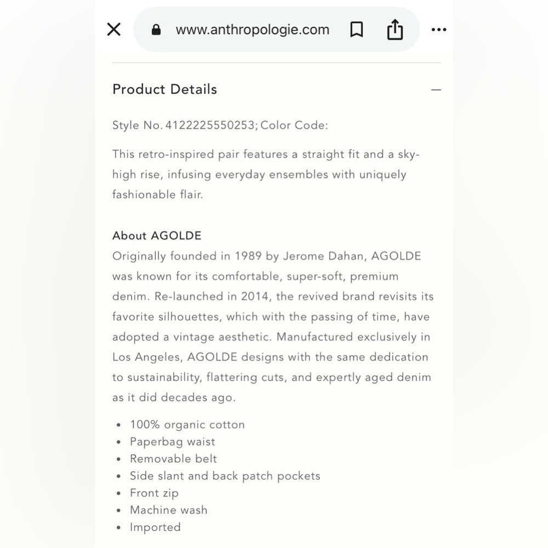The image size is (548, 548).
Task: Select the Style No. 4122225550253 text
Action: pyautogui.click(x=185, y=125)
